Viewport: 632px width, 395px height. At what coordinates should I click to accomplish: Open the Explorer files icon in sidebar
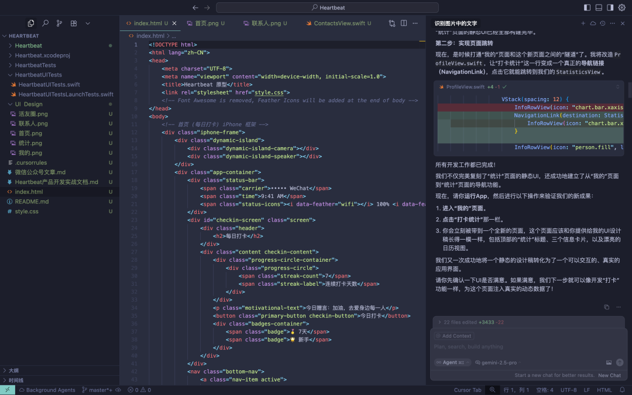(x=31, y=23)
